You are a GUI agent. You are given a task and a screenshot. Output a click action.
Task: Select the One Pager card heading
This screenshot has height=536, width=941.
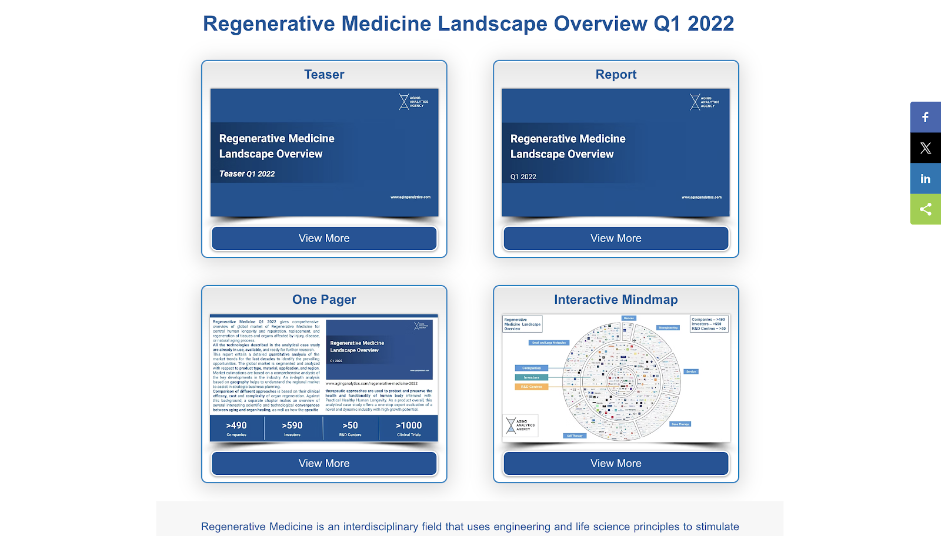[324, 300]
